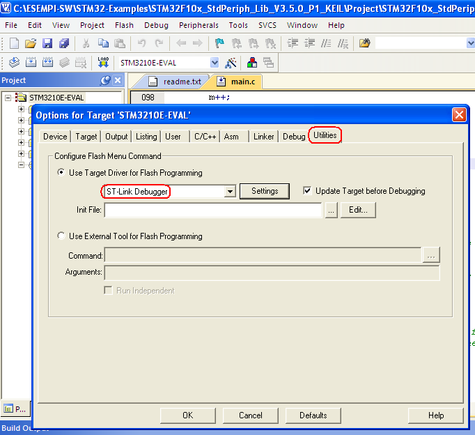Click the Navigate Forwards arrow icon

coord(198,43)
